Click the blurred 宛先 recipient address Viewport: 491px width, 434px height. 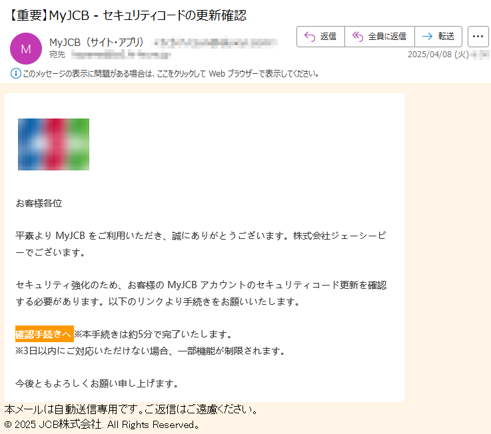pyautogui.click(x=121, y=55)
